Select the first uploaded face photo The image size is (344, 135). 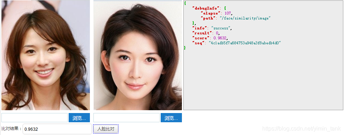pyautogui.click(x=46, y=55)
